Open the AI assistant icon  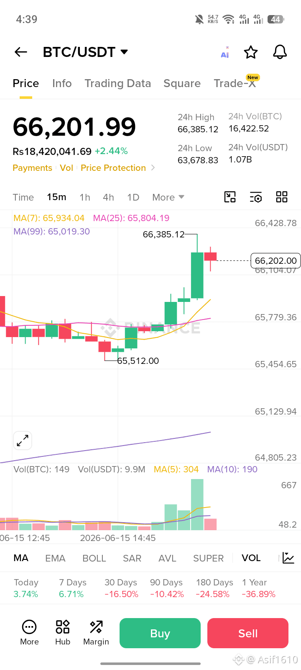click(225, 52)
